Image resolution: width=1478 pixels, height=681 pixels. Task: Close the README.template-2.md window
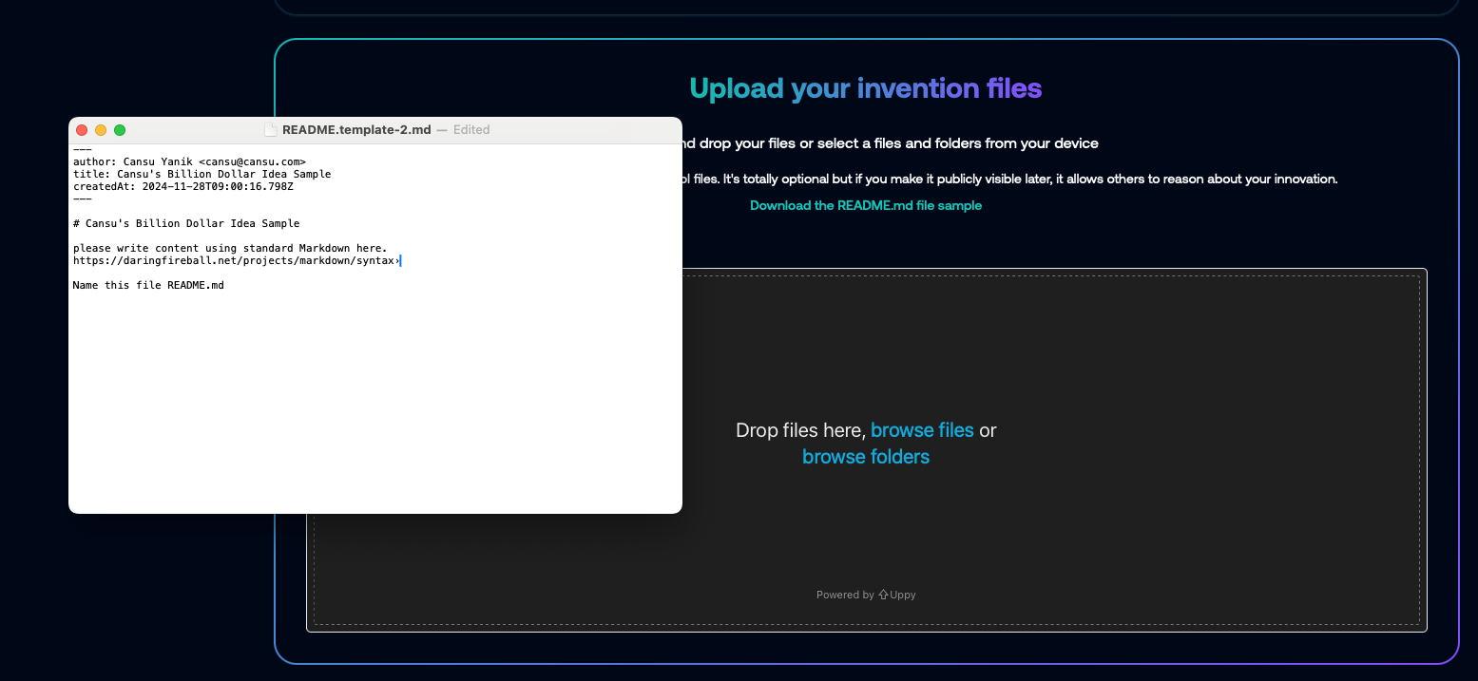(82, 130)
